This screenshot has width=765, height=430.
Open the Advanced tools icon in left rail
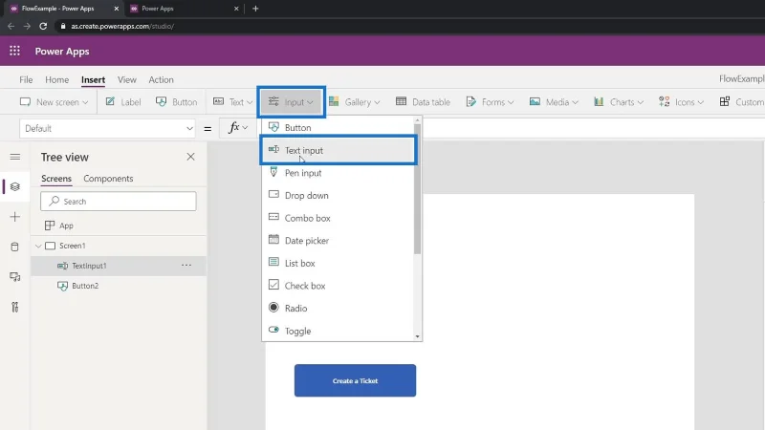point(15,307)
